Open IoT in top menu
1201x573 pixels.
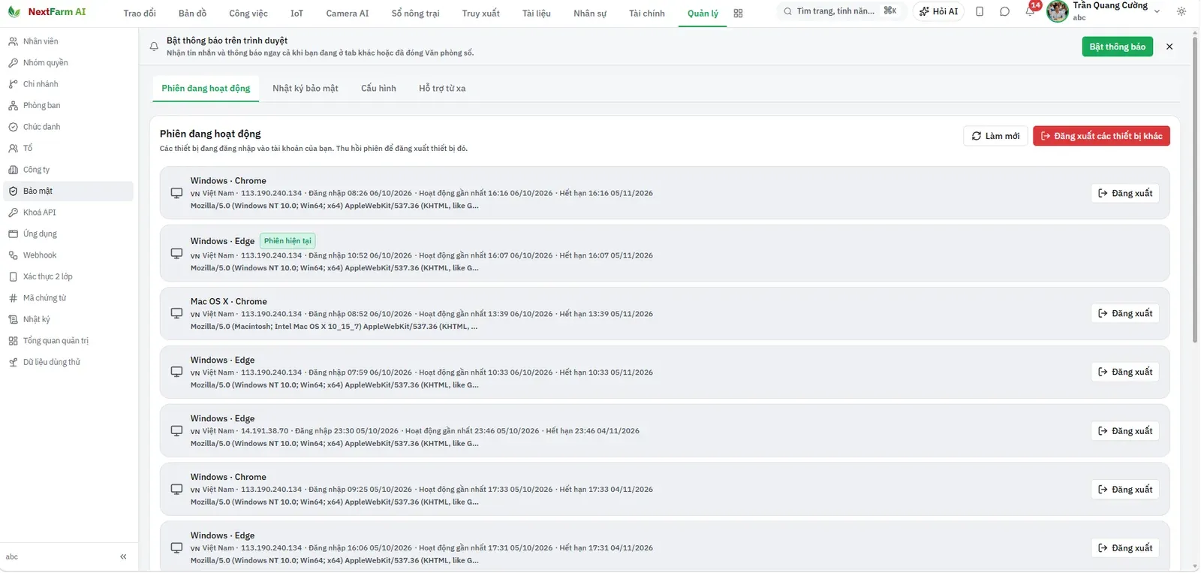click(296, 14)
